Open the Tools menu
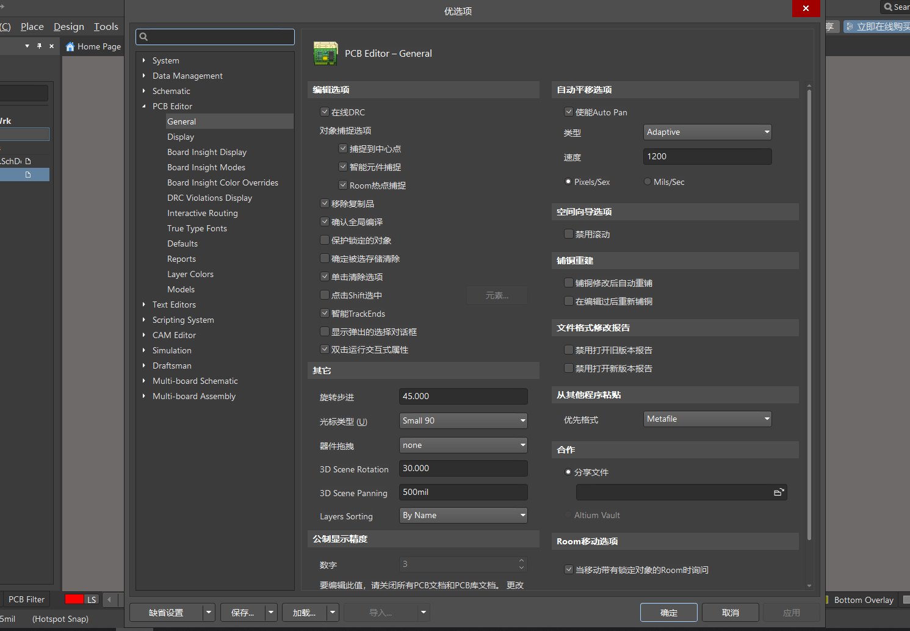The width and height of the screenshot is (910, 631). point(106,26)
